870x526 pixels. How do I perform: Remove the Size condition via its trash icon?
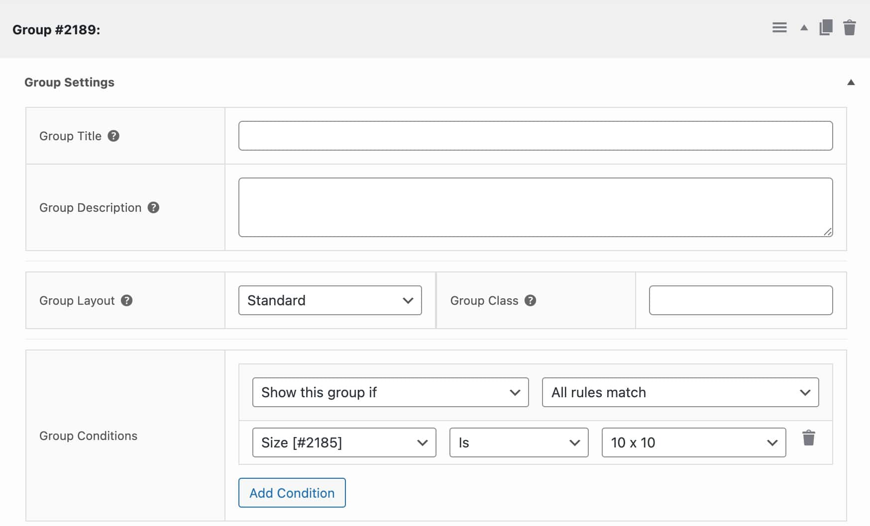809,438
